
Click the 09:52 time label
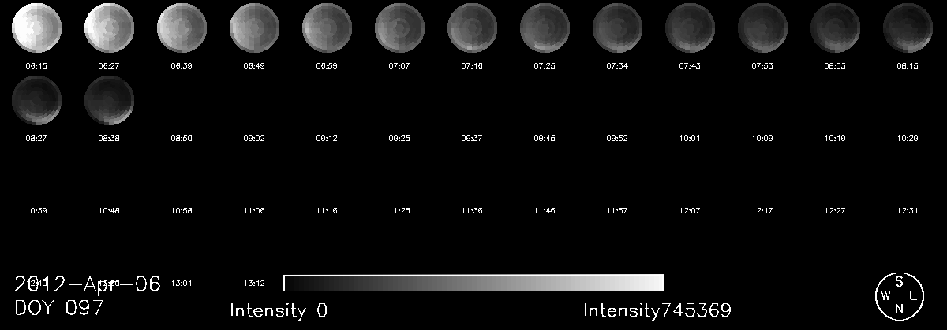pos(617,139)
